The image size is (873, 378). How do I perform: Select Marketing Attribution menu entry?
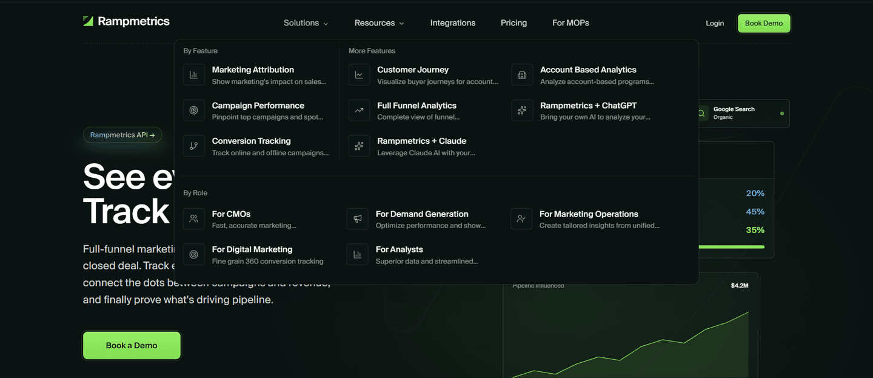(x=257, y=75)
